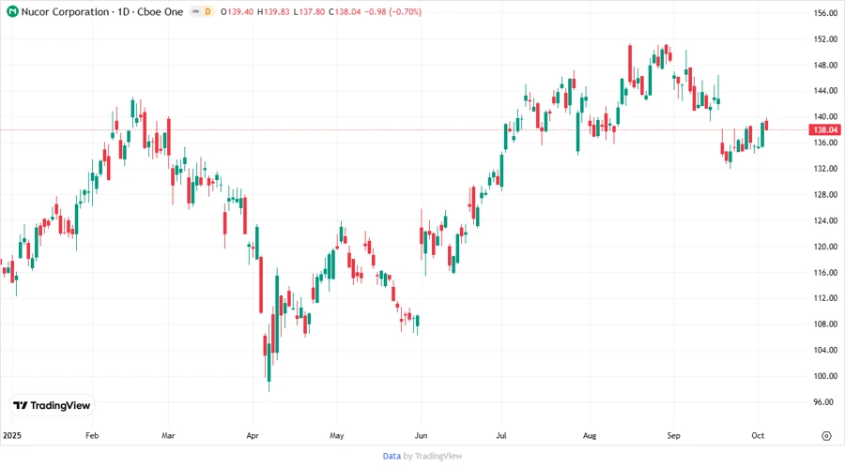845x467 pixels.
Task: Open the chart settings gear icon
Action: click(x=826, y=436)
